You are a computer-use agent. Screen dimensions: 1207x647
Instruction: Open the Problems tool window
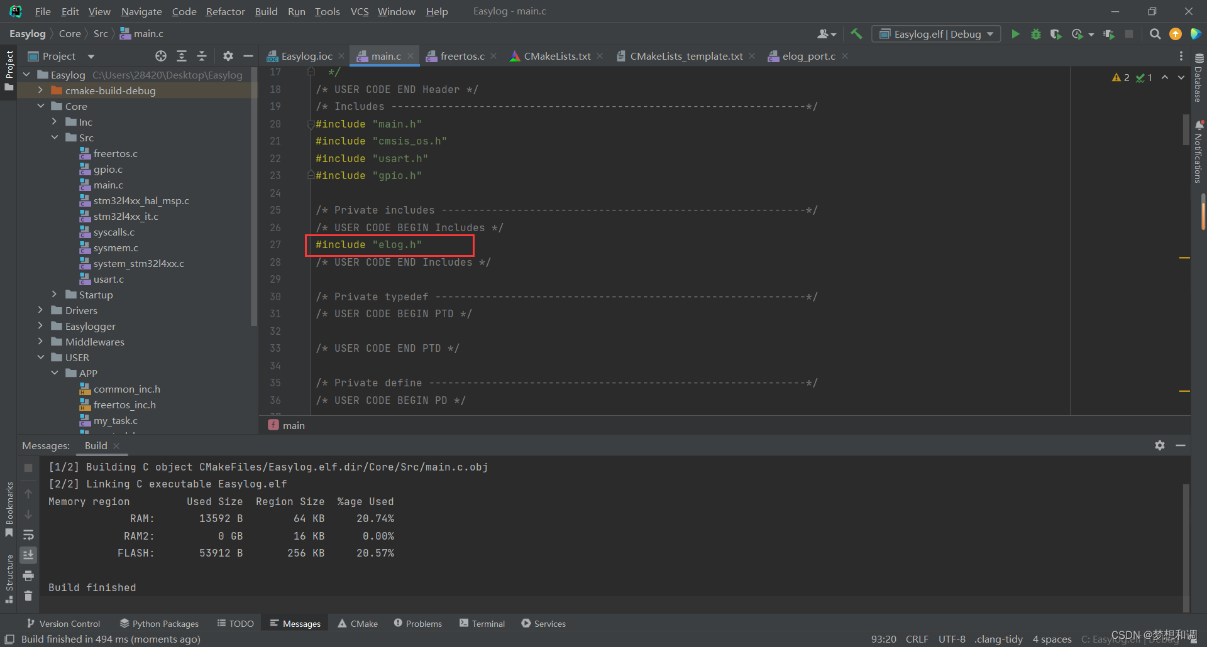(417, 623)
